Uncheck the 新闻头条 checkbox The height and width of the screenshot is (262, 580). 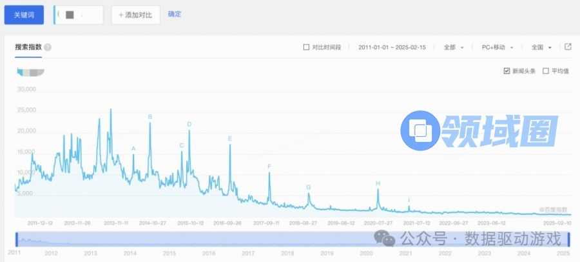coord(507,71)
